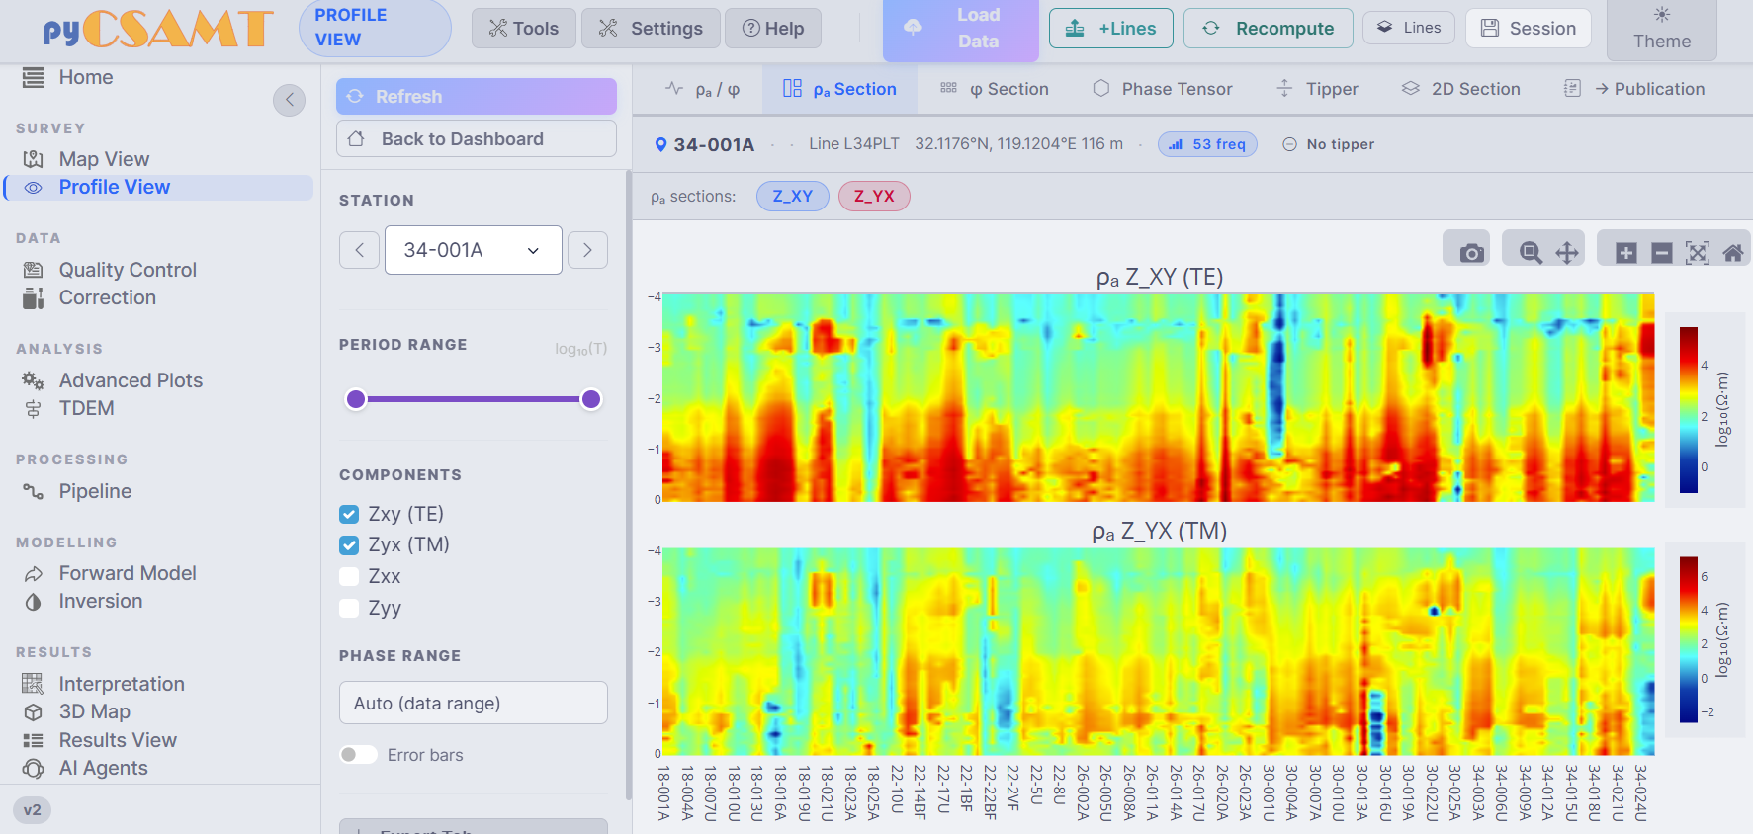Switch to the φ Section tab
This screenshot has height=834, width=1753.
point(994,89)
